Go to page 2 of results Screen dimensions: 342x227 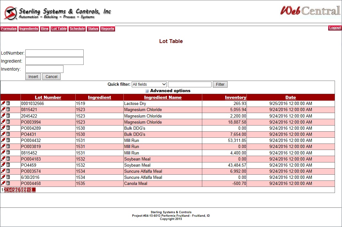click(5, 190)
